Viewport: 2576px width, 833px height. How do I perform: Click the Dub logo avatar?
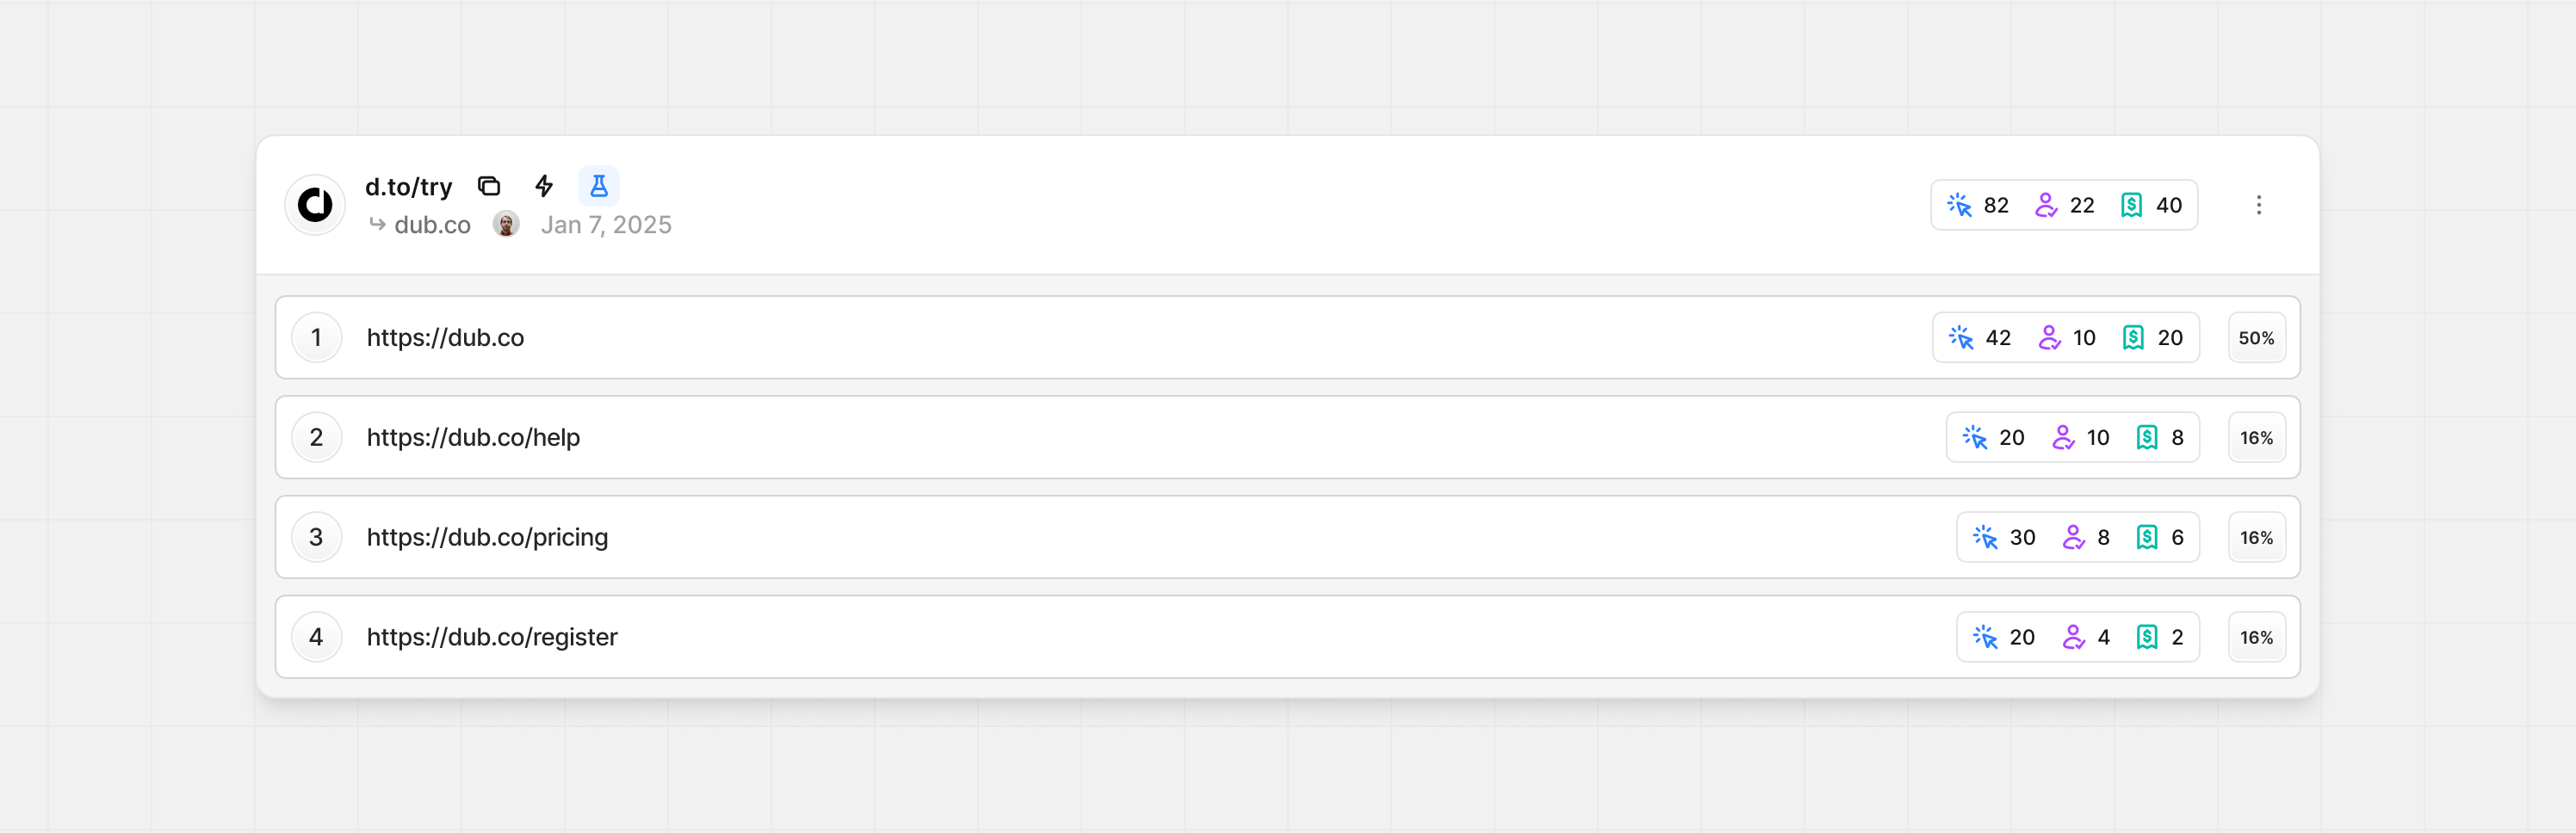coord(315,205)
